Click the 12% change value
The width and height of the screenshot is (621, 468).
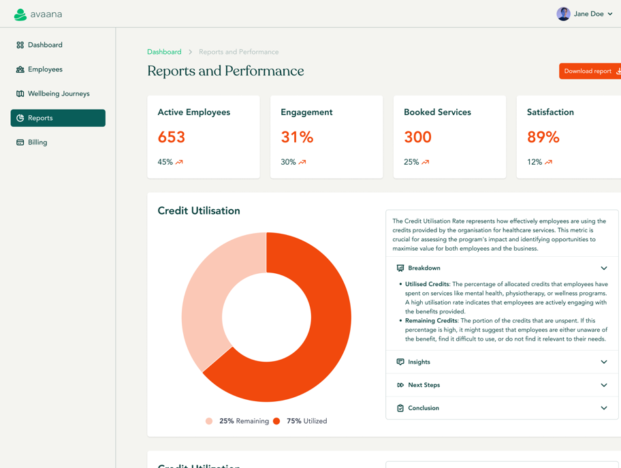pos(535,162)
